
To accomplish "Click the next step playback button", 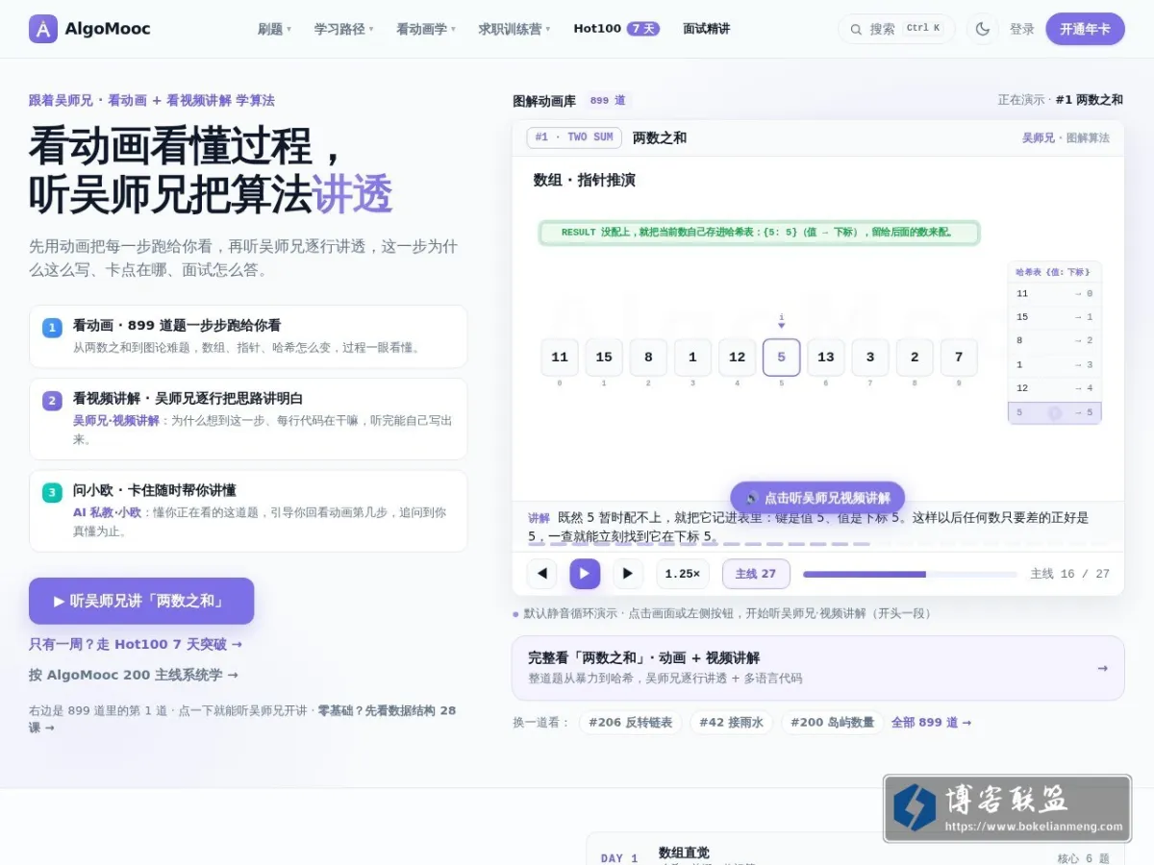I will coord(628,574).
